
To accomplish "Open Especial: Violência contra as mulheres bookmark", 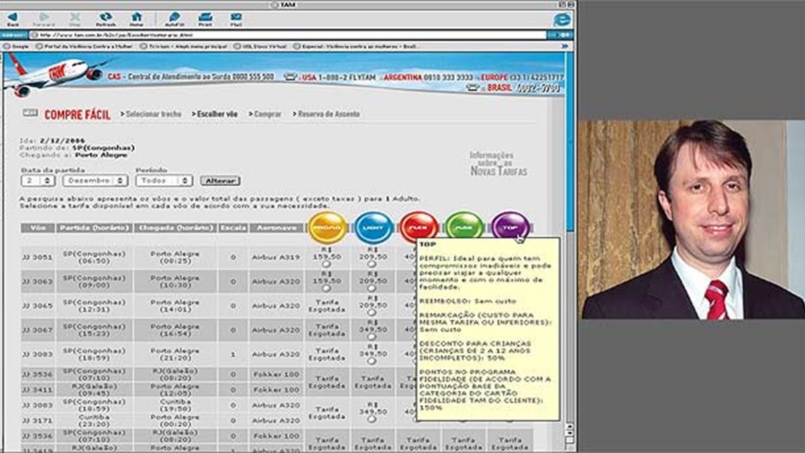I will [355, 47].
